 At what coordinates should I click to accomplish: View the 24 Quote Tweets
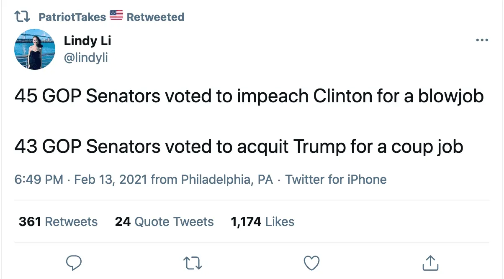click(x=164, y=221)
